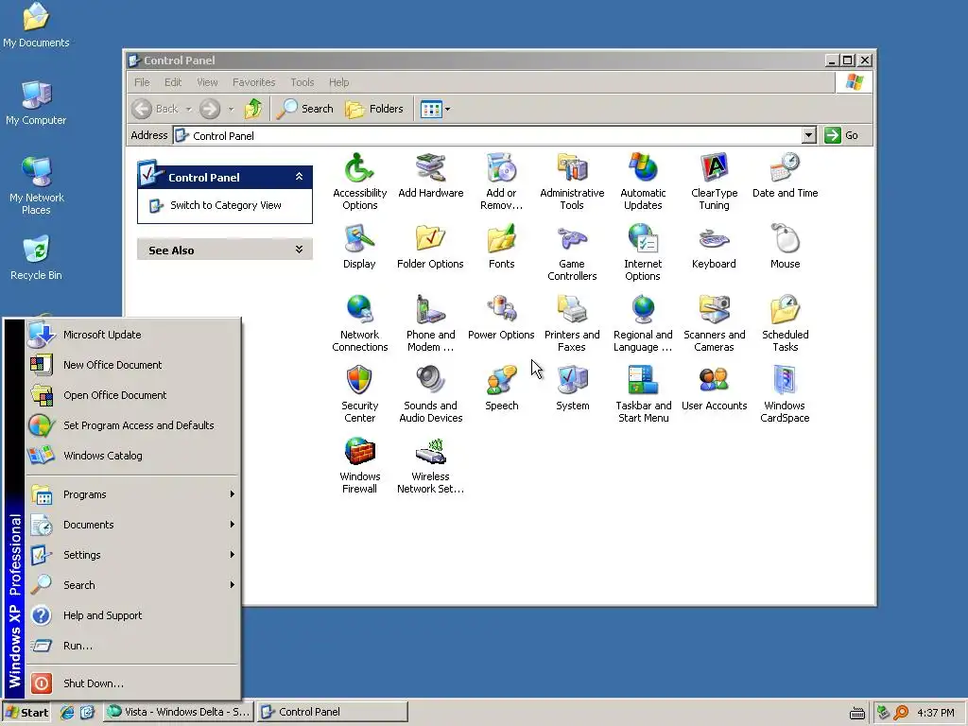Open the System applet icon
The image size is (968, 726).
[572, 389]
